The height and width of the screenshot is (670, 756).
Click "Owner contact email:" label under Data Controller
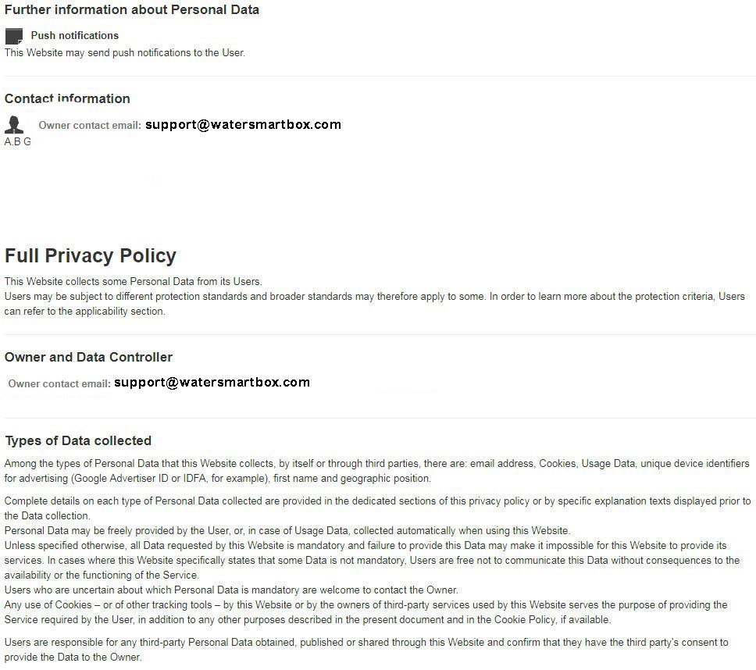(59, 383)
